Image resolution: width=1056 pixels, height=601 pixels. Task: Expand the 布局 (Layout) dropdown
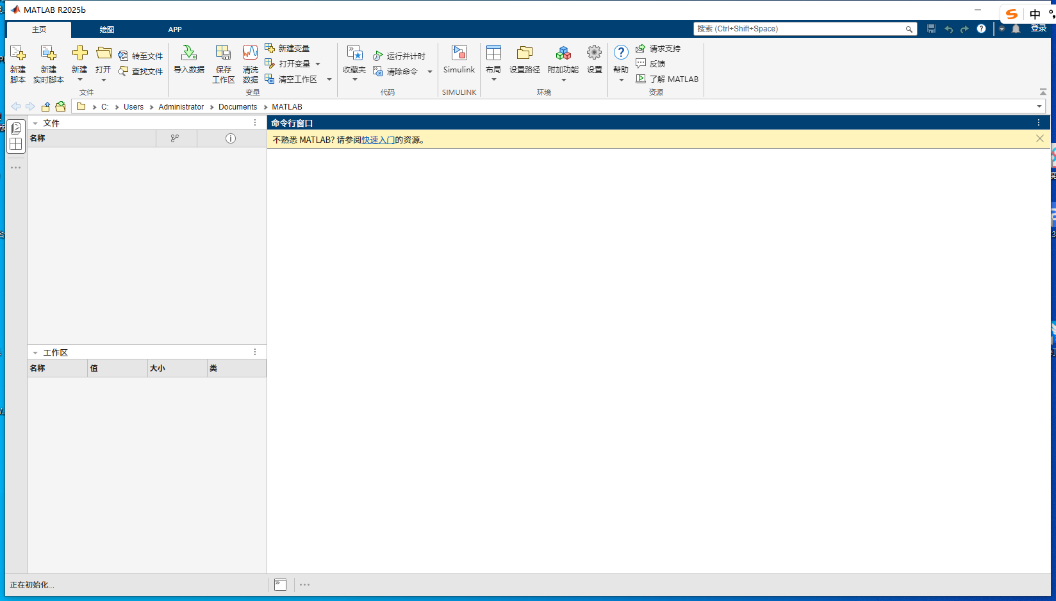[x=493, y=81]
